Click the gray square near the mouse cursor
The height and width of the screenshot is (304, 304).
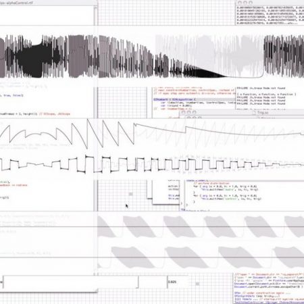tap(130, 194)
